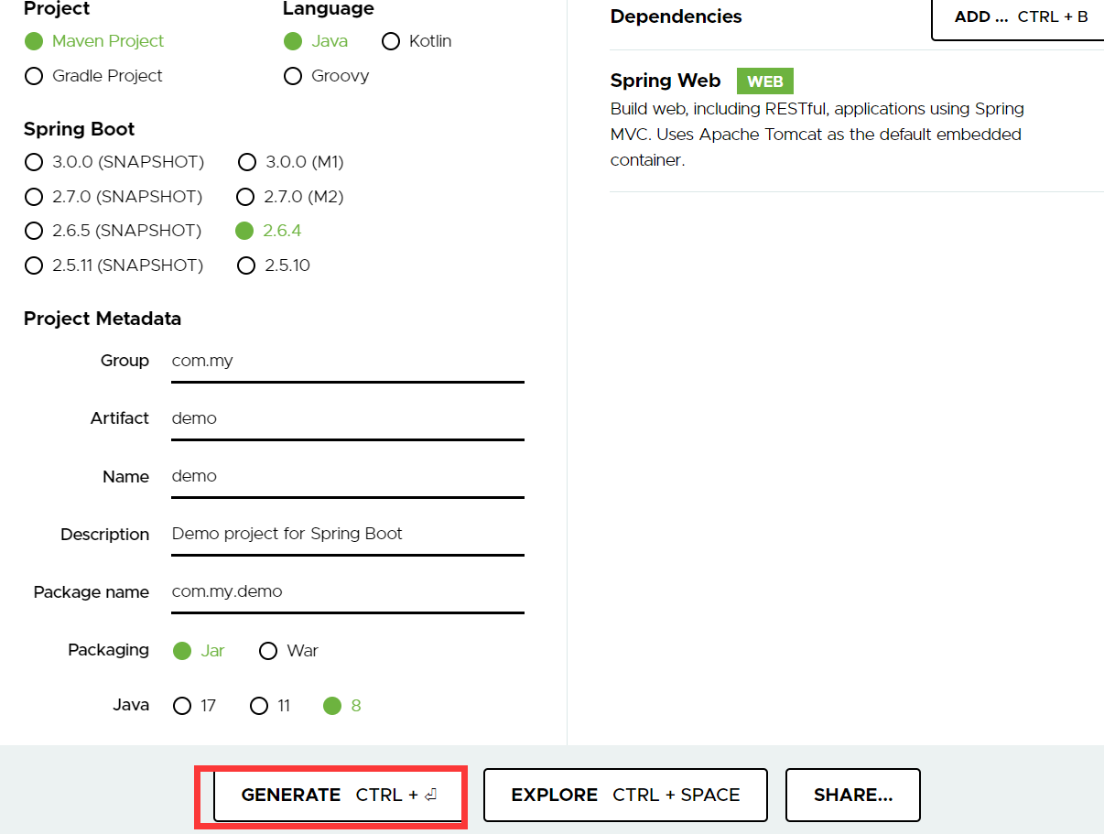Pick Java version 17

tap(194, 706)
